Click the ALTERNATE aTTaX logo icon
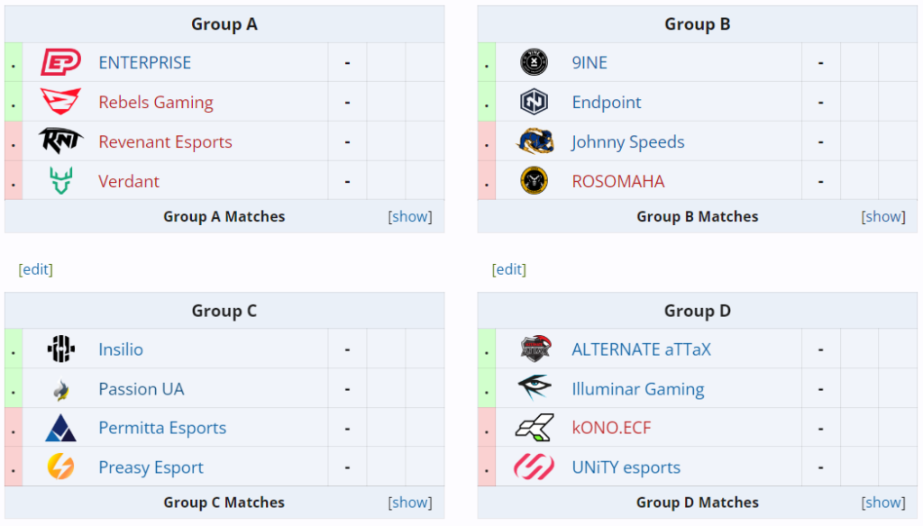 pyautogui.click(x=534, y=349)
